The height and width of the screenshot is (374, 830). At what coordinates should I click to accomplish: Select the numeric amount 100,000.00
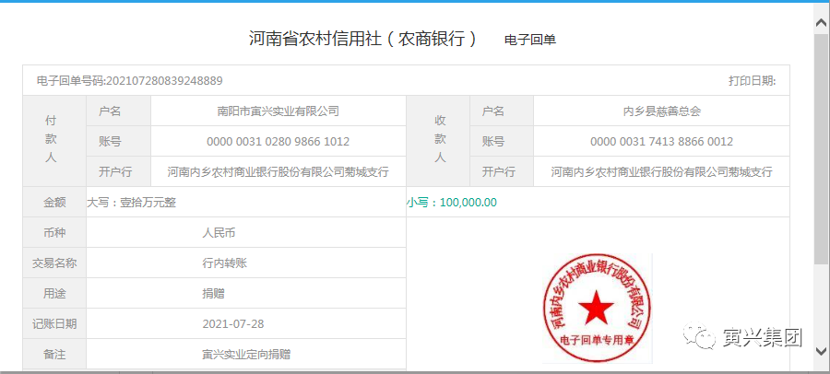[x=468, y=203]
